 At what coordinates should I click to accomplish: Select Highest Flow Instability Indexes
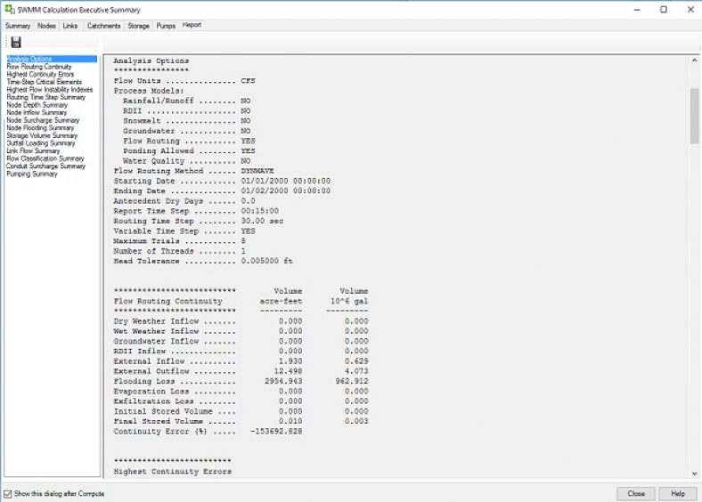50,90
